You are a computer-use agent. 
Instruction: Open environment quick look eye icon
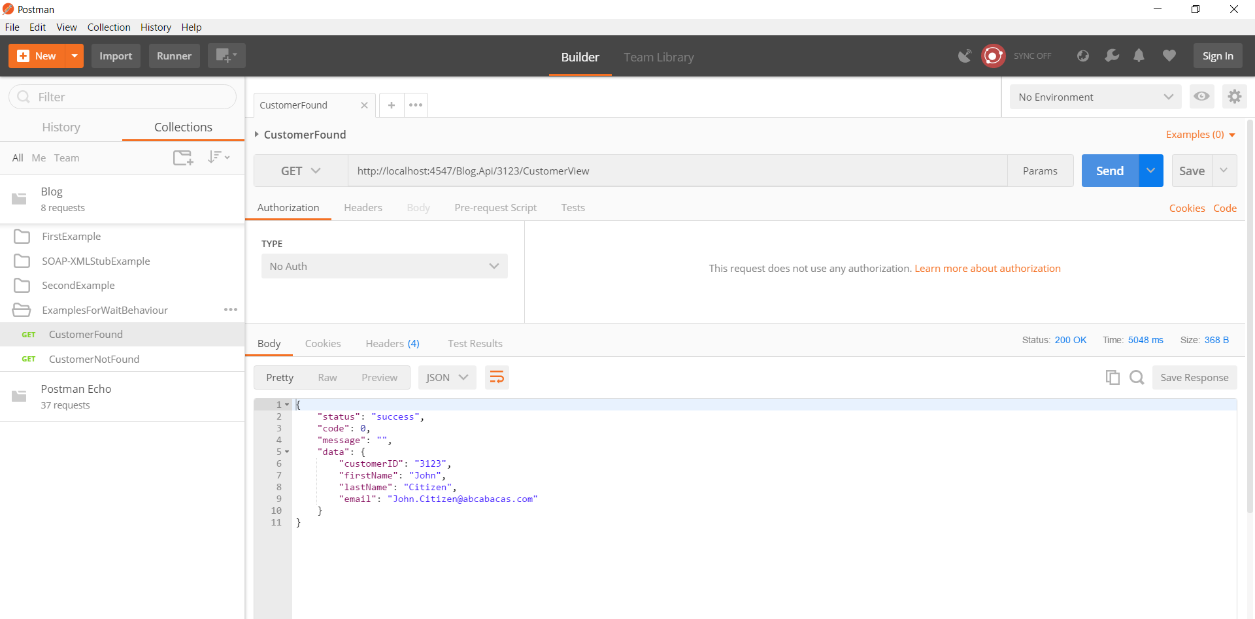point(1201,96)
